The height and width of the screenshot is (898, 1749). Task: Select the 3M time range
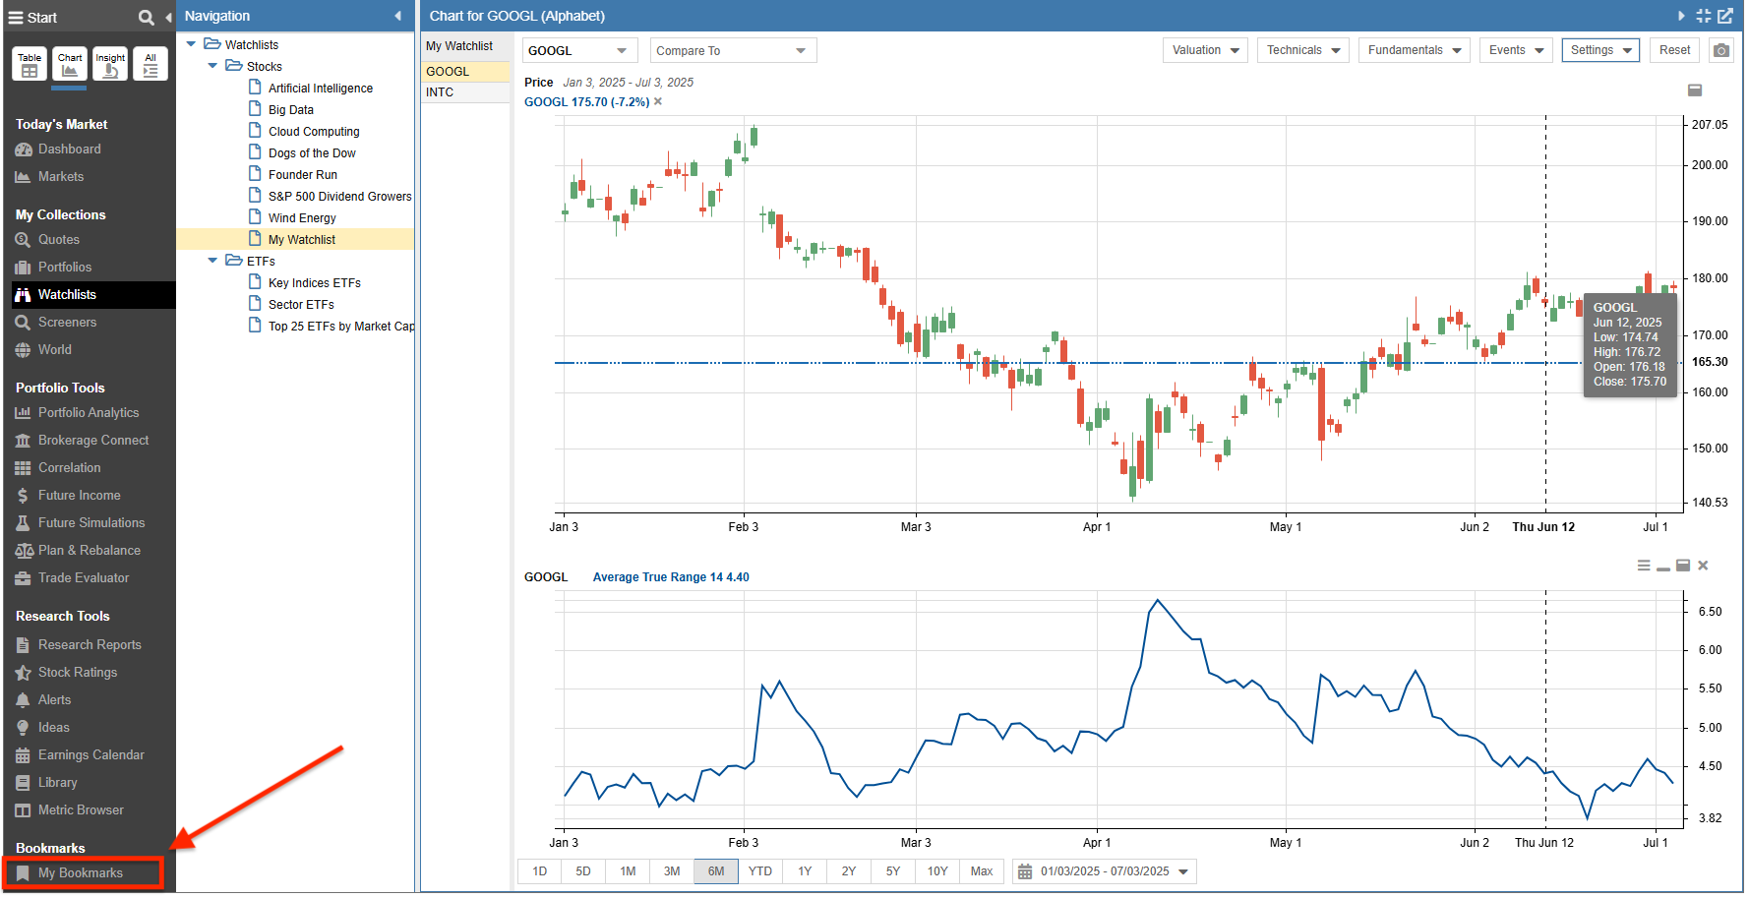pos(672,871)
